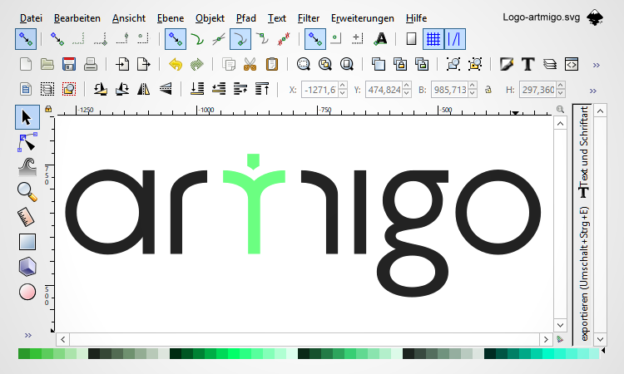This screenshot has width=624, height=374.
Task: Click the Export icon
Action: tap(144, 64)
